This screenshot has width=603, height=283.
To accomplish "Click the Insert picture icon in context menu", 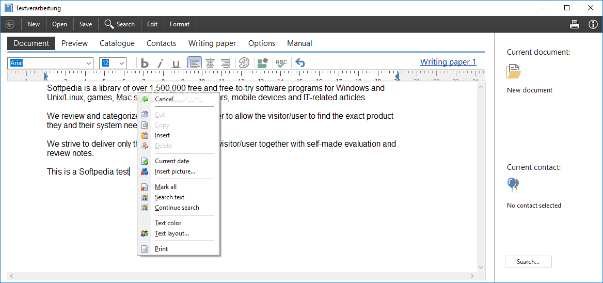I will click(145, 171).
